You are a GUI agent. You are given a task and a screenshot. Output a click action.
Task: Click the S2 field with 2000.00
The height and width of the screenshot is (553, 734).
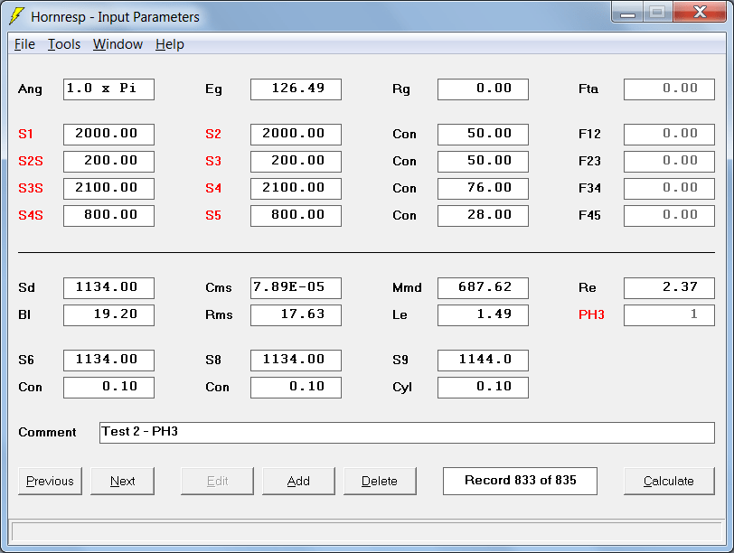click(296, 135)
